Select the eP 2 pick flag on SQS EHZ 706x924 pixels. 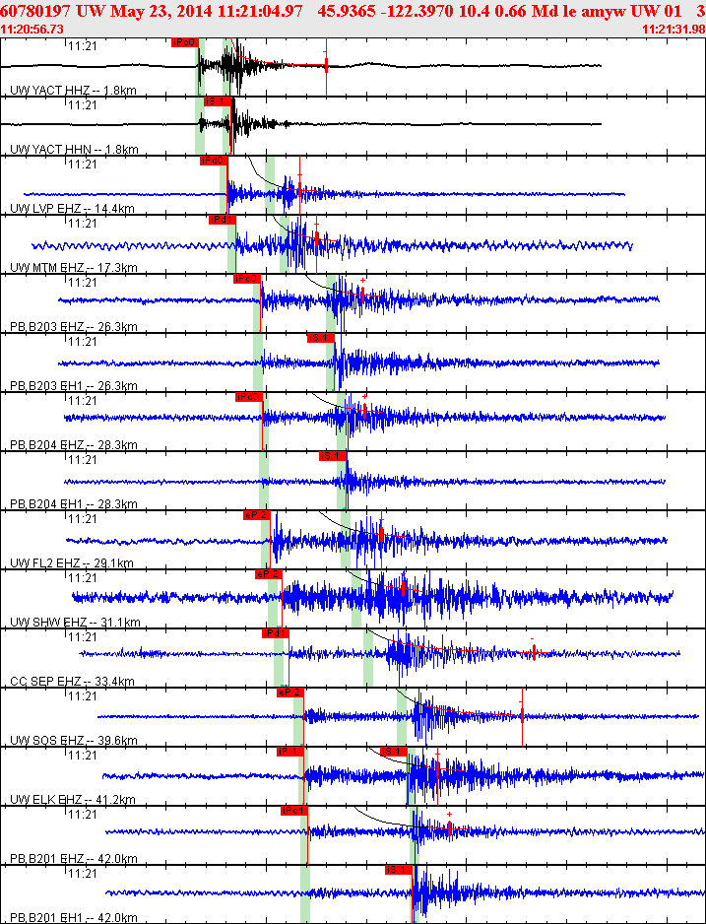[x=289, y=693]
